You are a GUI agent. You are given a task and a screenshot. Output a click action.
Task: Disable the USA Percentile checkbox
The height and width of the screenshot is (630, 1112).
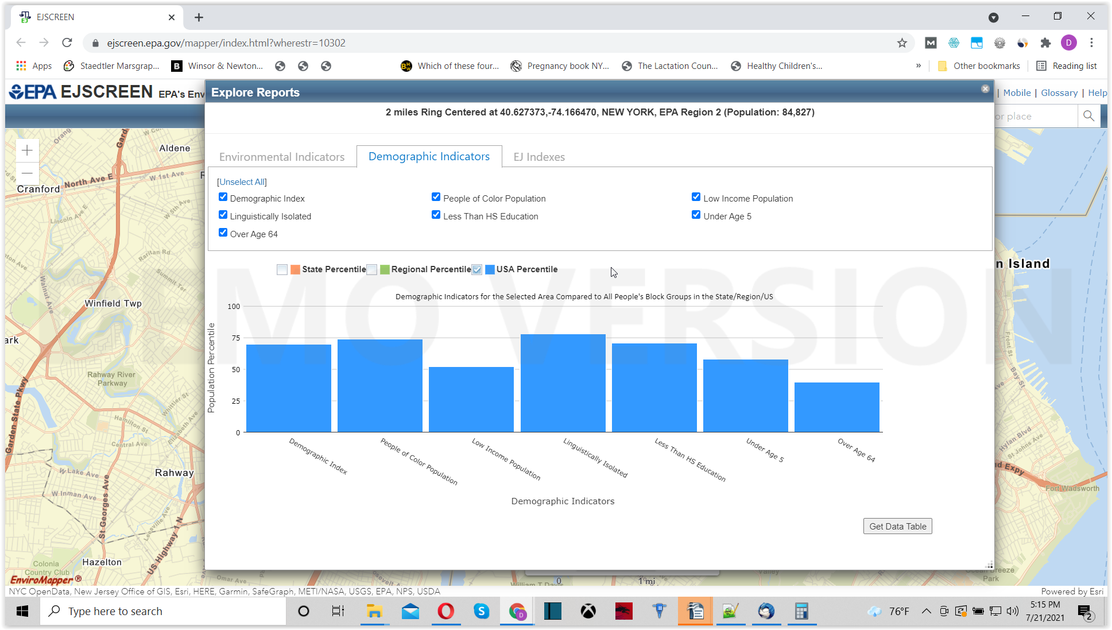(x=476, y=269)
